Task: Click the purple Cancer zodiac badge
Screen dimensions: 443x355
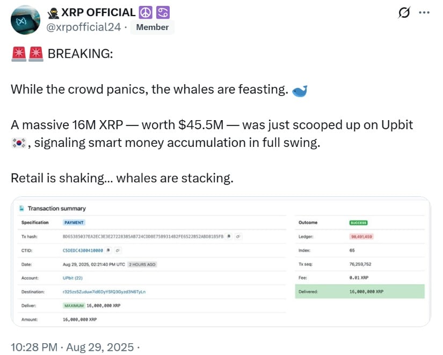Action: [x=163, y=12]
